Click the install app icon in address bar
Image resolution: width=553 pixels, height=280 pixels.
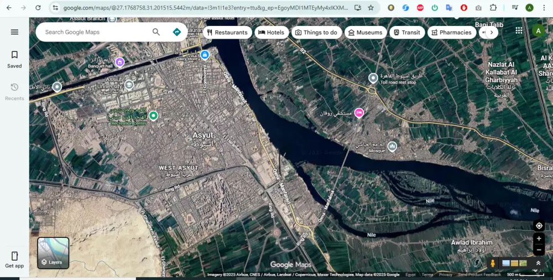358,7
